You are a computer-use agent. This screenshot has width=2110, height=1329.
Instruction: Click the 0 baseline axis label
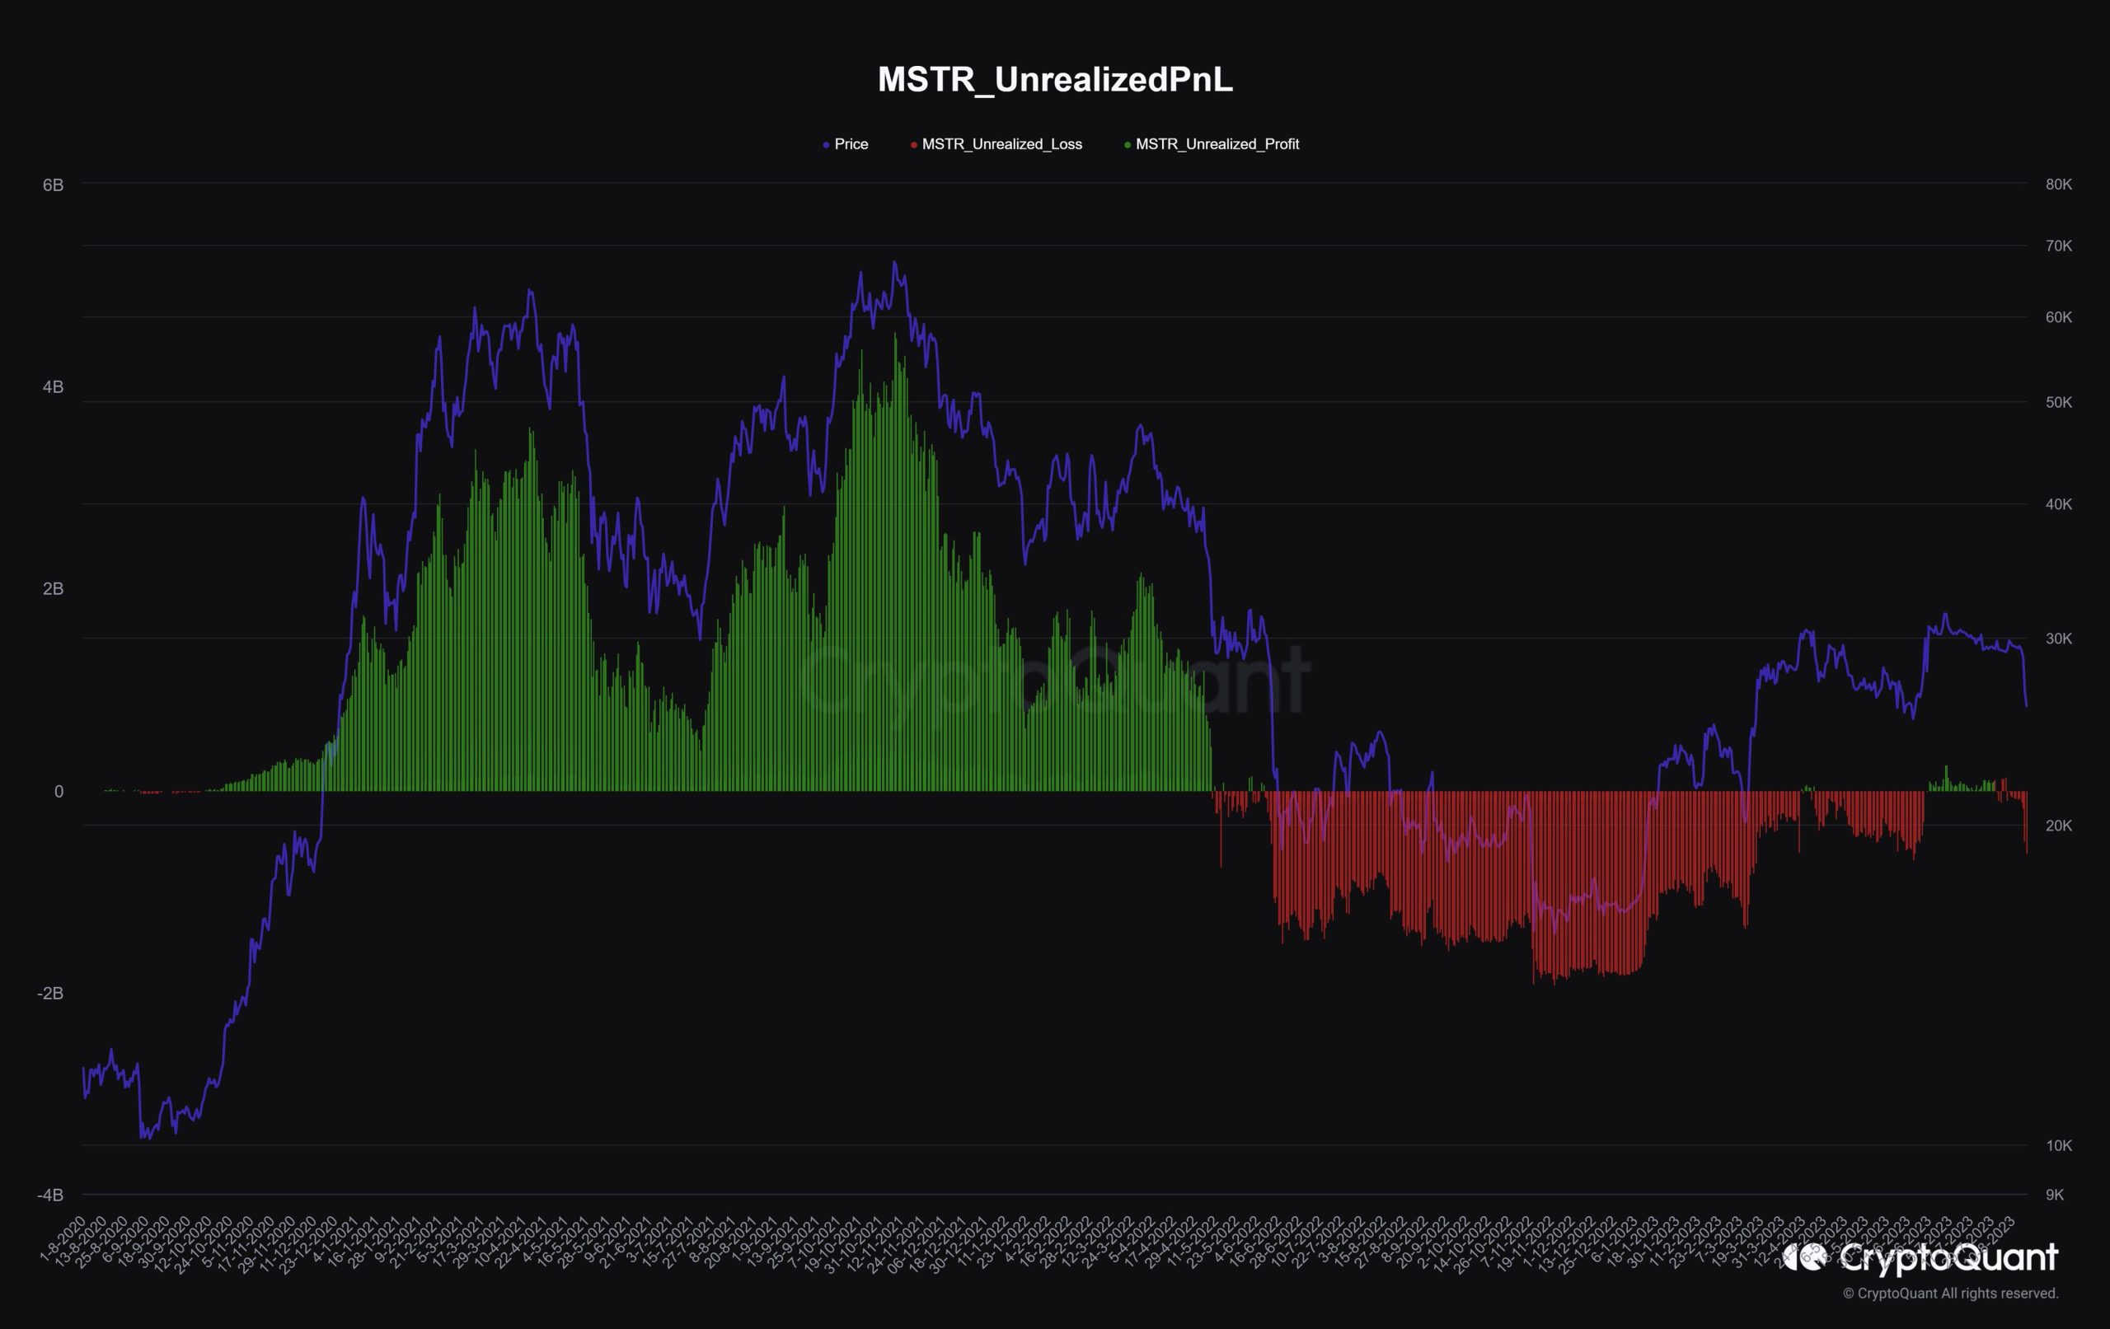click(x=59, y=792)
